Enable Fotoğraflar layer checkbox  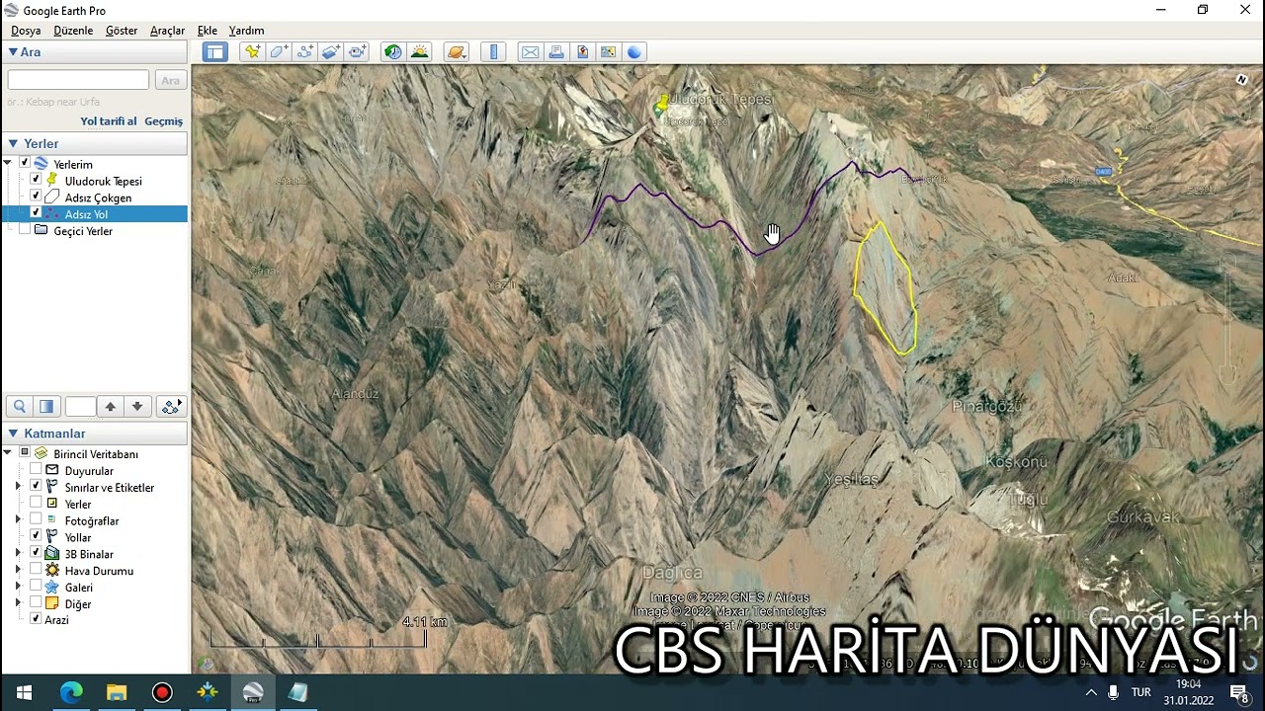37,520
